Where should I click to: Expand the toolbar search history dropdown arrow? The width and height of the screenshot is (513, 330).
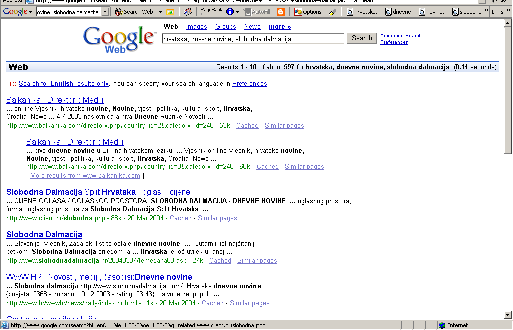tap(105, 12)
